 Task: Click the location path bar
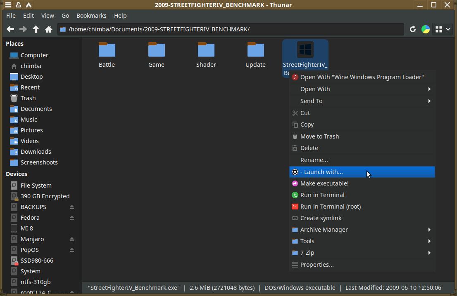coord(231,29)
